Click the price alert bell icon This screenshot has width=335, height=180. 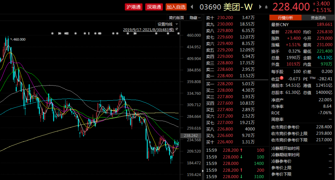click(x=266, y=7)
